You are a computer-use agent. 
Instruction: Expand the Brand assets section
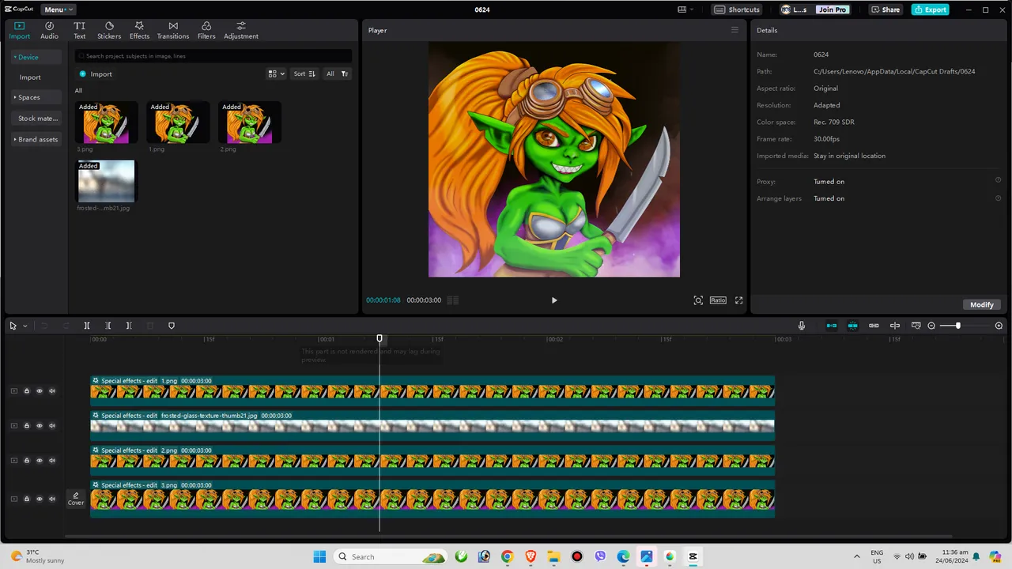point(36,139)
